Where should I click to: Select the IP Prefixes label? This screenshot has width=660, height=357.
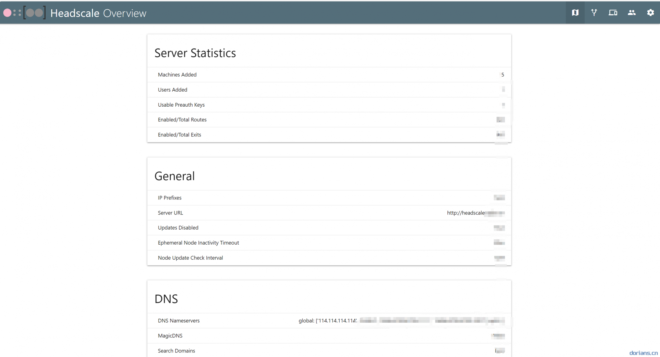pyautogui.click(x=170, y=198)
